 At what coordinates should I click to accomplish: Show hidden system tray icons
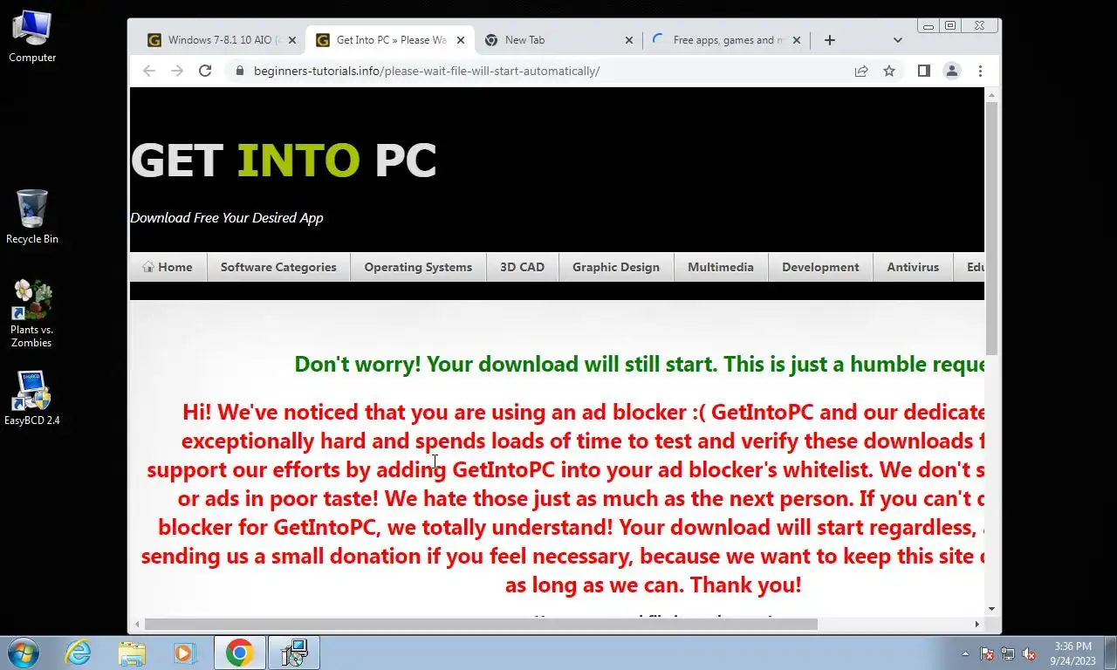pyautogui.click(x=965, y=653)
